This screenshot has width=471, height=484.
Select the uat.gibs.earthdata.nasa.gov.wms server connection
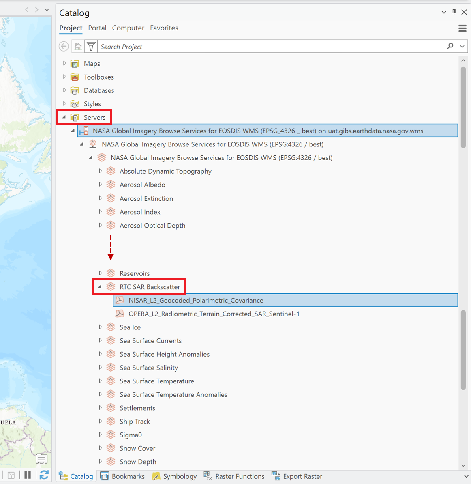(x=268, y=131)
